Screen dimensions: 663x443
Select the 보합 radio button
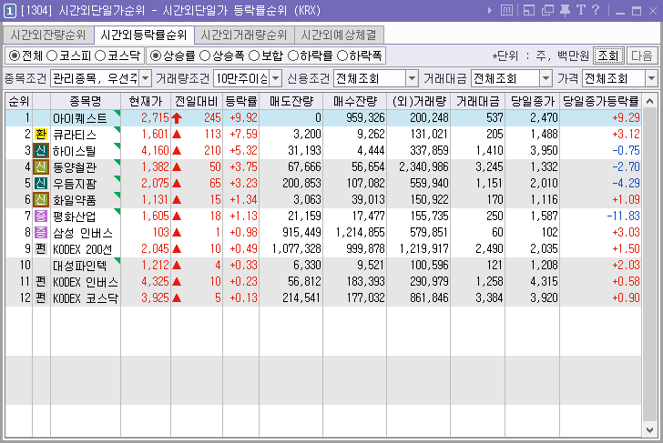(254, 55)
